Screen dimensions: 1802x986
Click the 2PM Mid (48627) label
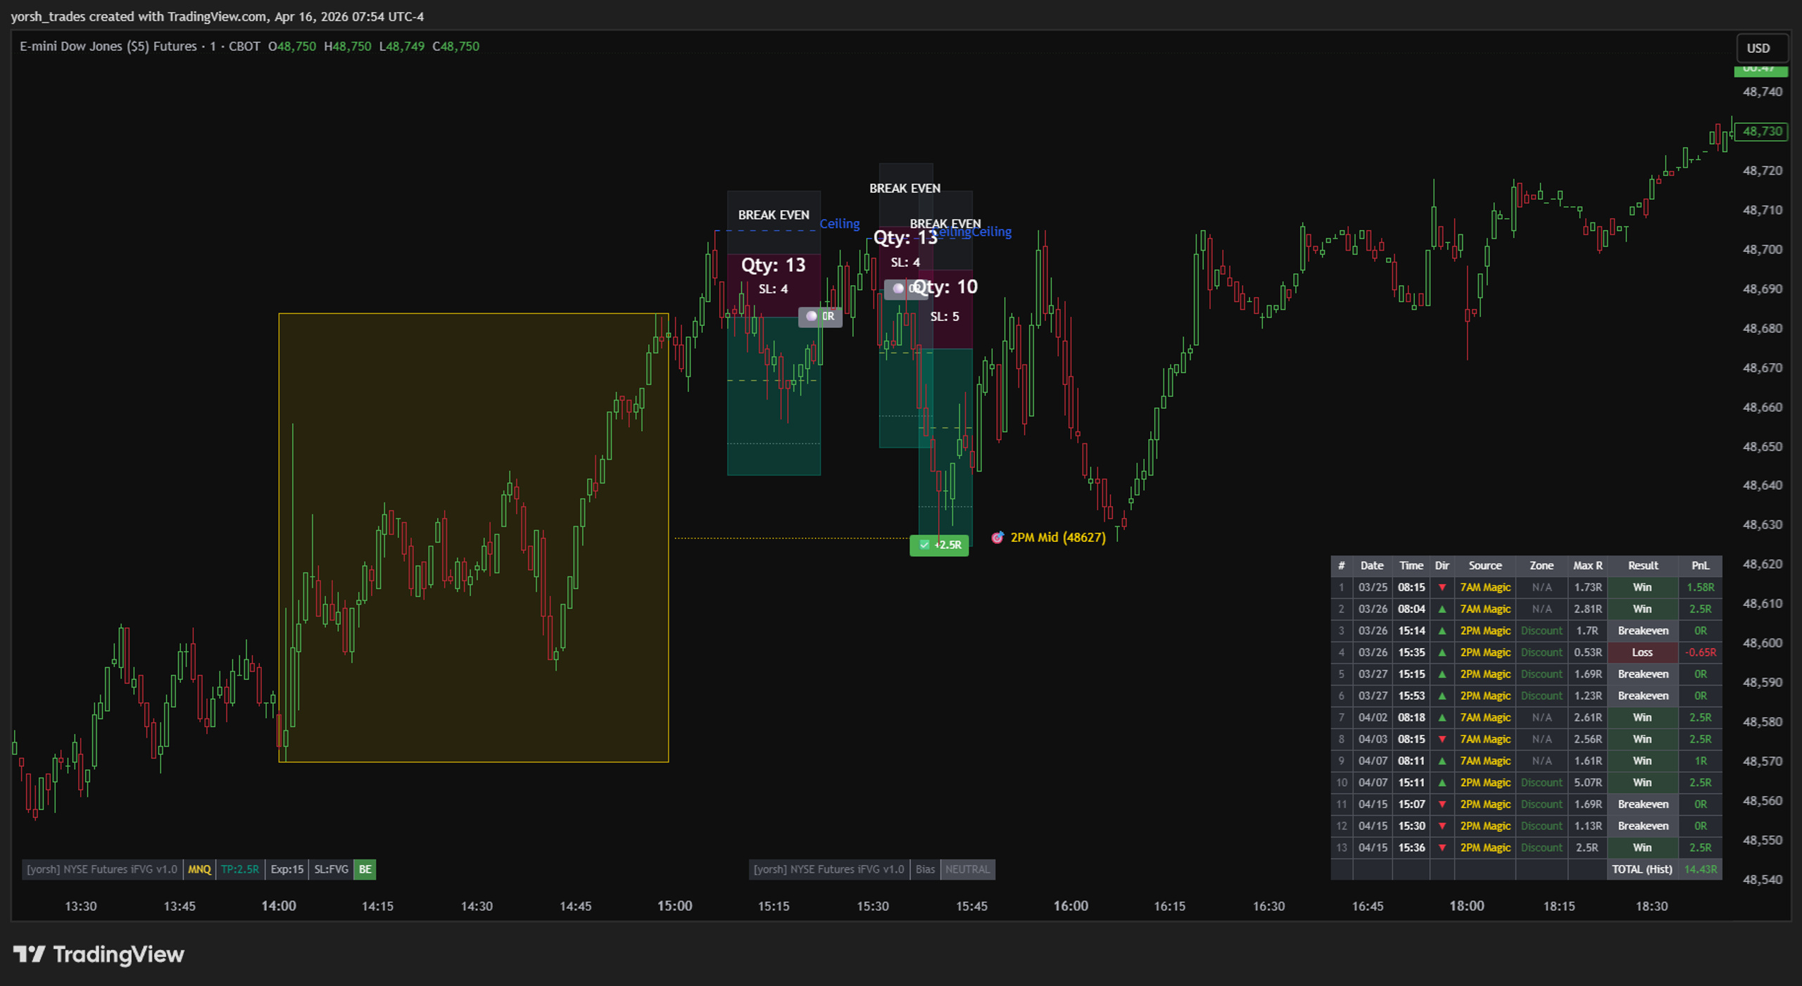coord(1058,538)
